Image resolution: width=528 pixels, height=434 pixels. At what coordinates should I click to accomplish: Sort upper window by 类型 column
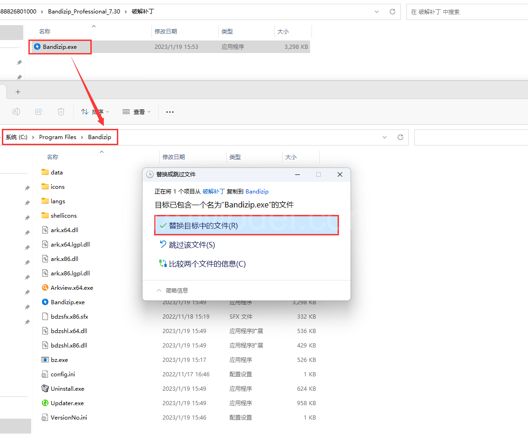tap(227, 31)
